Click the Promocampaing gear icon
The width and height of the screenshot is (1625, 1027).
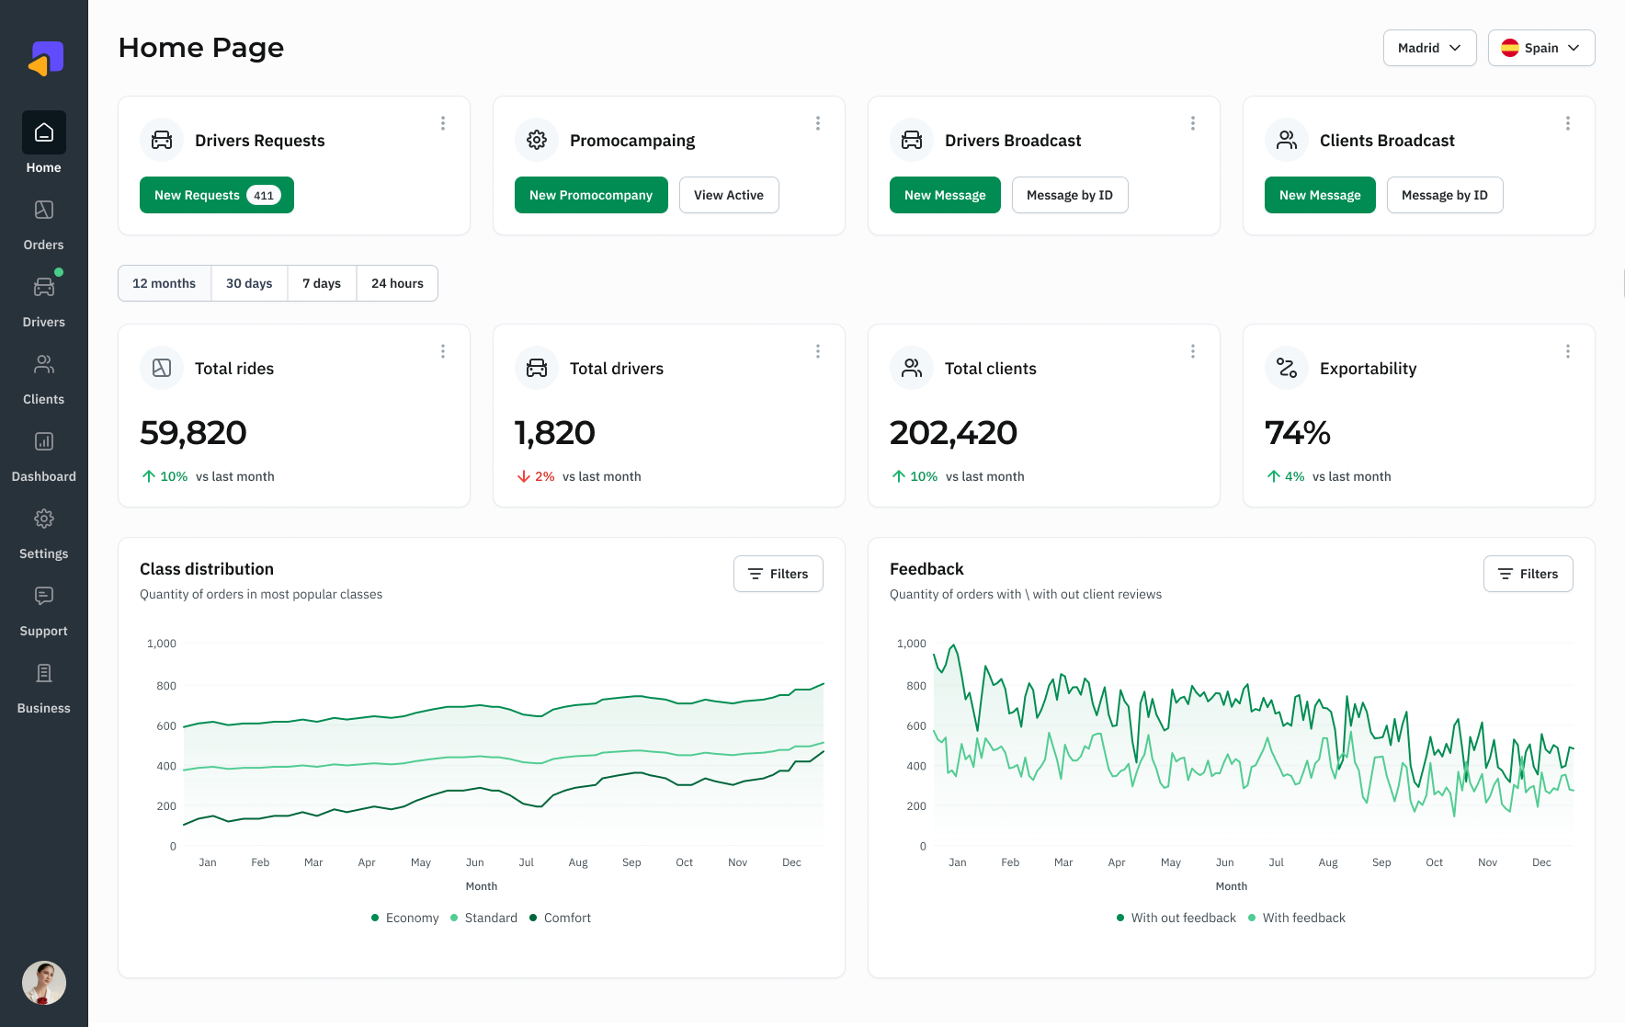pyautogui.click(x=537, y=140)
